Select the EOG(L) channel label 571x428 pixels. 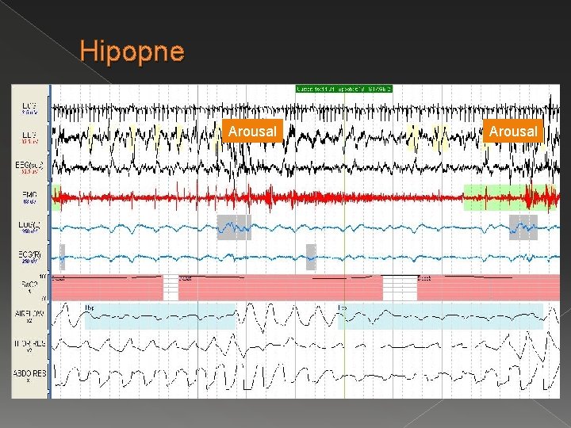pyautogui.click(x=29, y=227)
